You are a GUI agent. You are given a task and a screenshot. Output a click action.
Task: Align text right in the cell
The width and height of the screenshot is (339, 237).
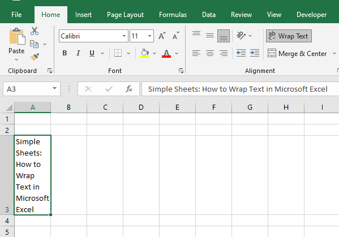(224, 53)
